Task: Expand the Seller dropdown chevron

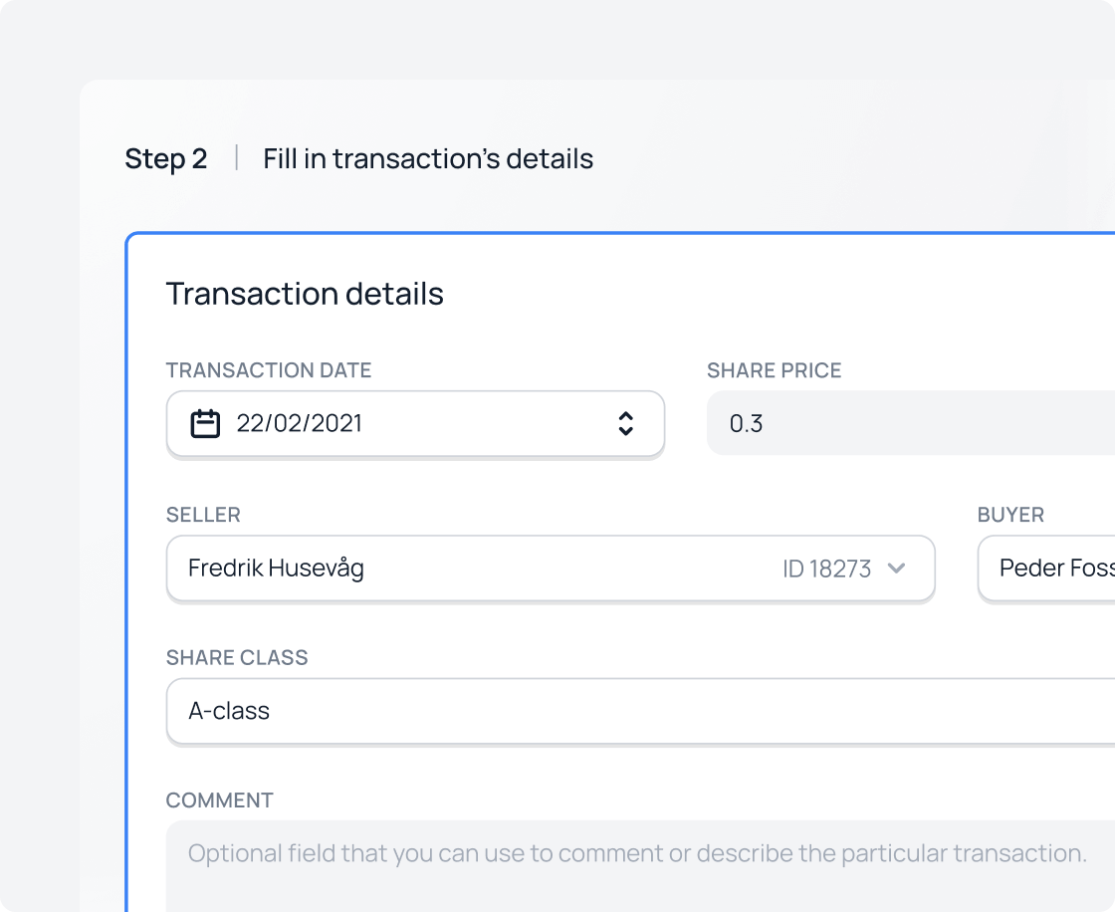Action: pyautogui.click(x=897, y=568)
